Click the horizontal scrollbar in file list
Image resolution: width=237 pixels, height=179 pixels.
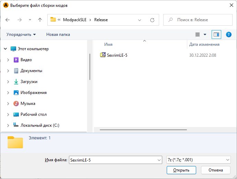point(143,130)
